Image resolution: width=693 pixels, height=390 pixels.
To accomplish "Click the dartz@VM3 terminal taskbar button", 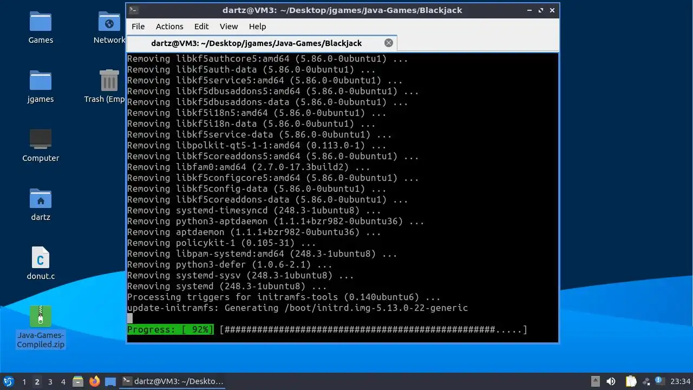I will 173,381.
